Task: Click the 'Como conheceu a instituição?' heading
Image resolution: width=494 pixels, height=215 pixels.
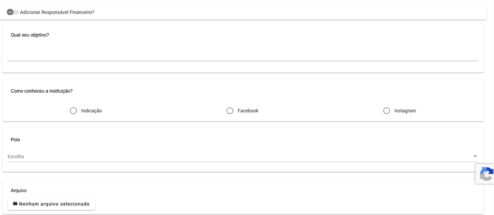Action: (x=41, y=91)
